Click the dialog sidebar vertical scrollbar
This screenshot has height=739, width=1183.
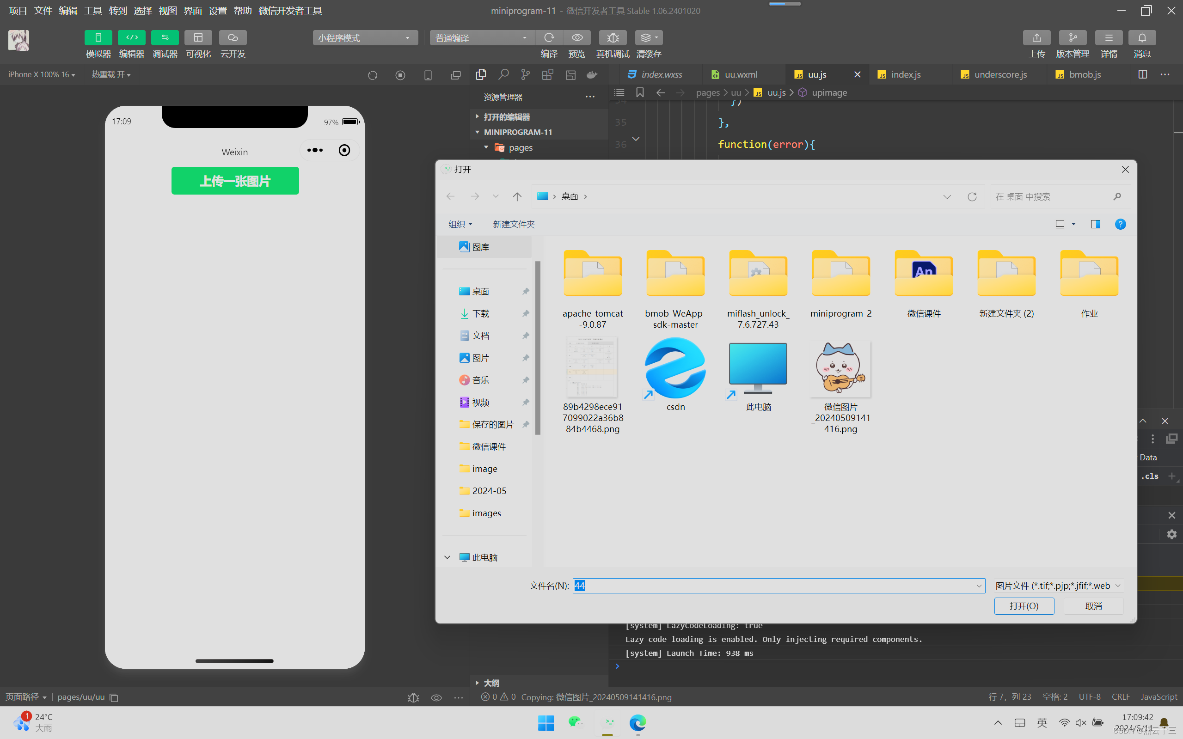(538, 347)
